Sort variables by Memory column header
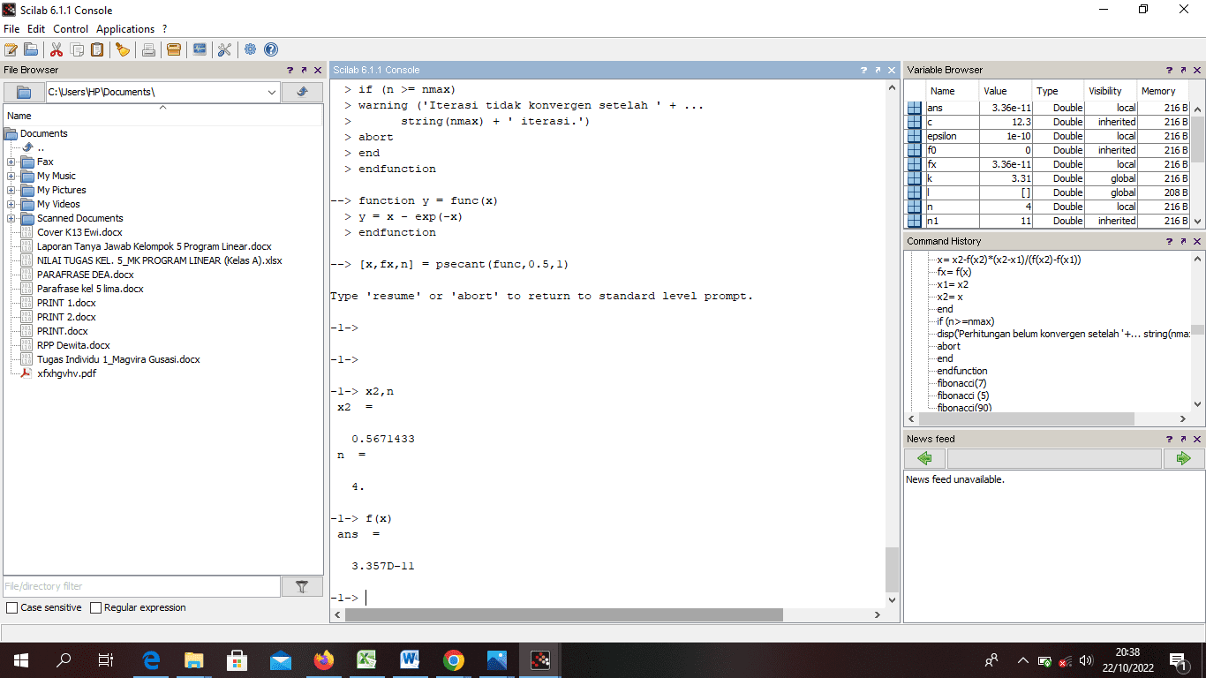 pyautogui.click(x=1164, y=91)
